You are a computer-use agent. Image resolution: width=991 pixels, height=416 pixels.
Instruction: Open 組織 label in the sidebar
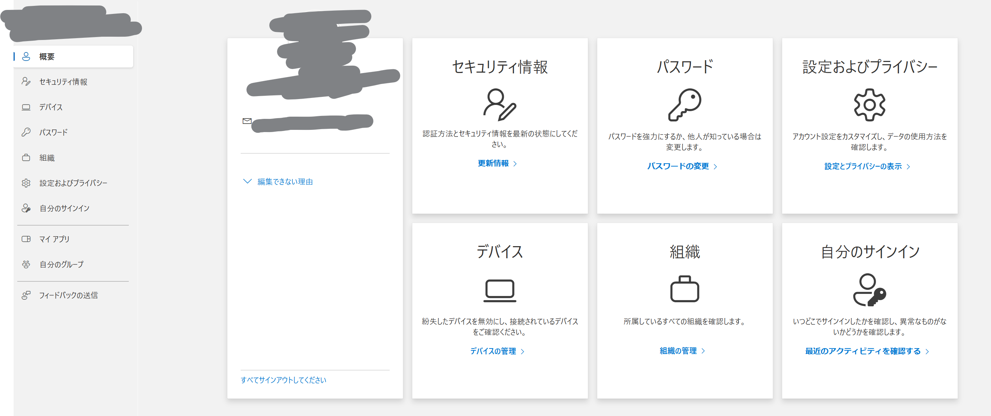tap(47, 158)
